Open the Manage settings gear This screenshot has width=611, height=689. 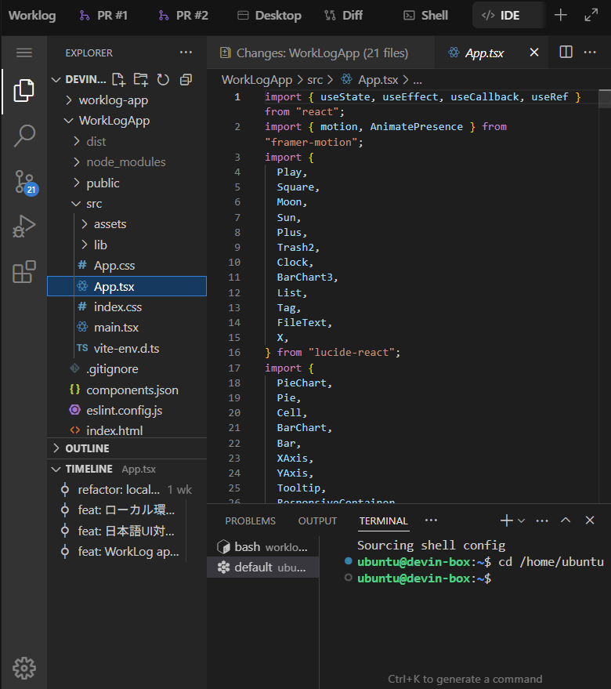click(24, 667)
